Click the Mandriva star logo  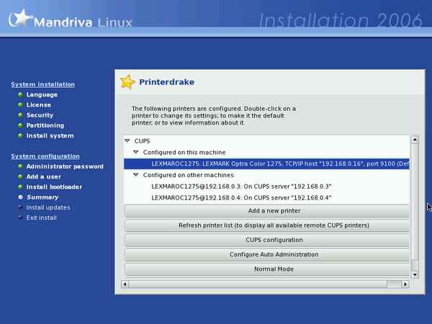click(21, 18)
